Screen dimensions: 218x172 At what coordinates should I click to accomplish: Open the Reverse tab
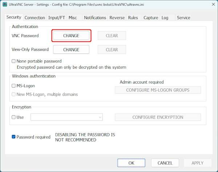(x=117, y=18)
